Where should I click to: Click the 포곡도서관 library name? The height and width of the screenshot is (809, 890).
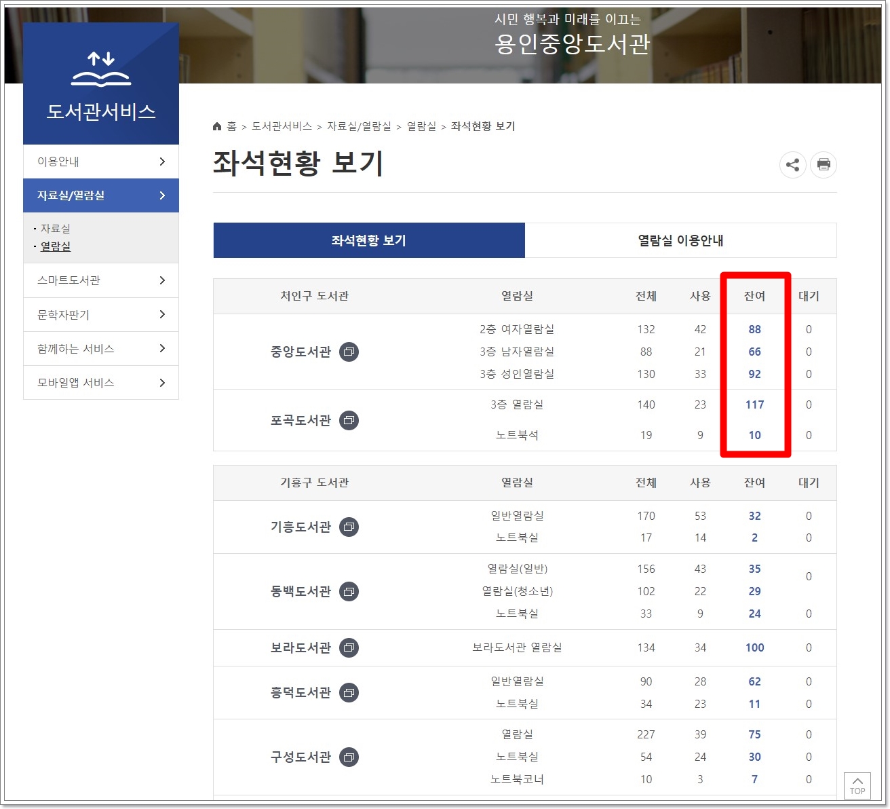301,420
